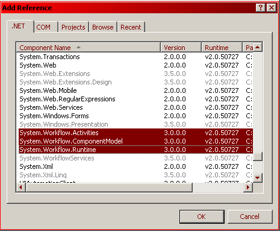Select System.WorkflowServices row

(135, 158)
